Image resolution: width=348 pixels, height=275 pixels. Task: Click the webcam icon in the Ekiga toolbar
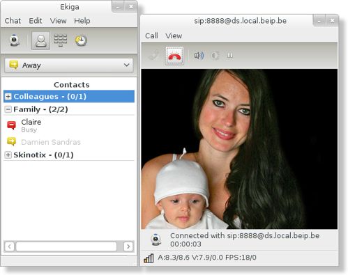pyautogui.click(x=15, y=40)
